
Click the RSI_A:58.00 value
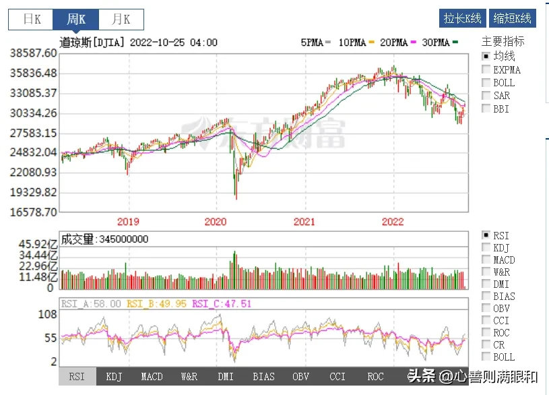coord(91,303)
